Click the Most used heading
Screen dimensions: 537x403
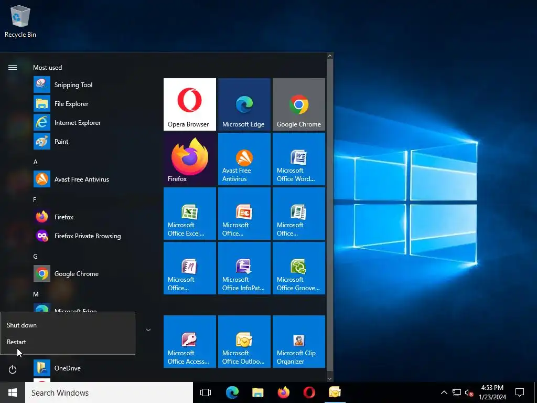pyautogui.click(x=47, y=68)
